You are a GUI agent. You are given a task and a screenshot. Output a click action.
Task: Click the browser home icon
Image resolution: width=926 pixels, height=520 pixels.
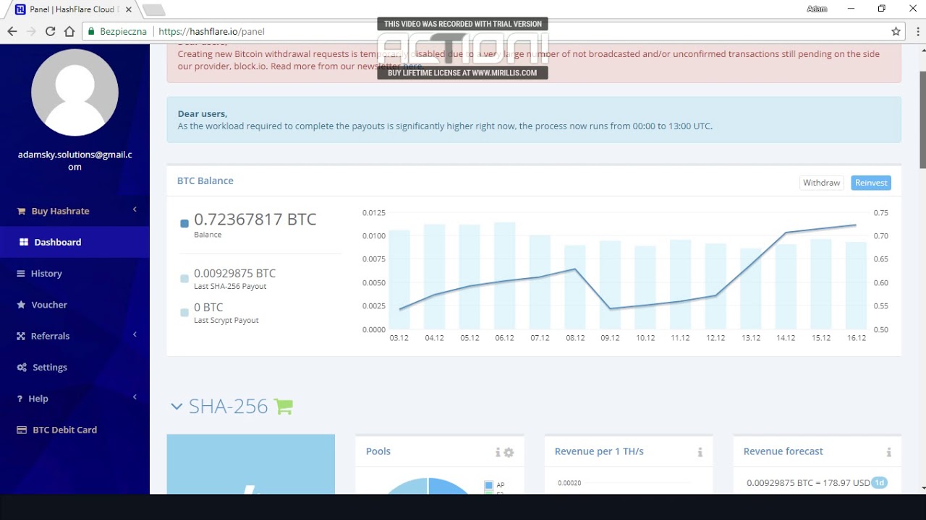point(69,31)
